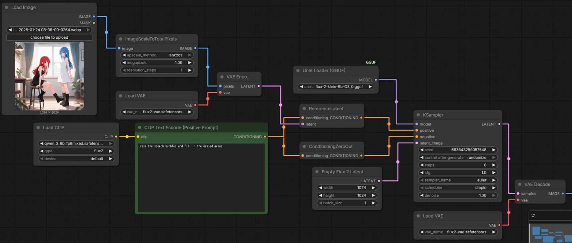Click the LATENT output socket on Empty Flux 2 Latent
The width and height of the screenshot is (572, 243).
click(x=379, y=181)
